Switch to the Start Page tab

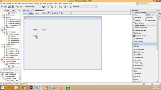[26, 10]
